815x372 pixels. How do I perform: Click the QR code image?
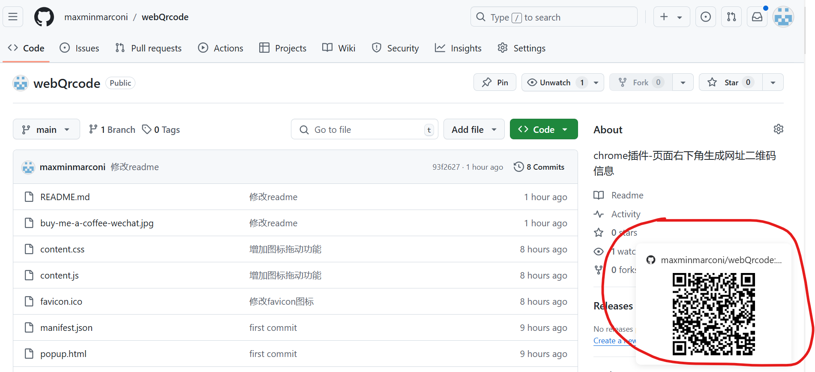point(714,314)
